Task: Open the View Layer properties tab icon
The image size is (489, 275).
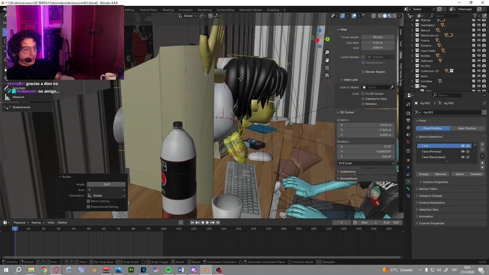Action: [408, 128]
